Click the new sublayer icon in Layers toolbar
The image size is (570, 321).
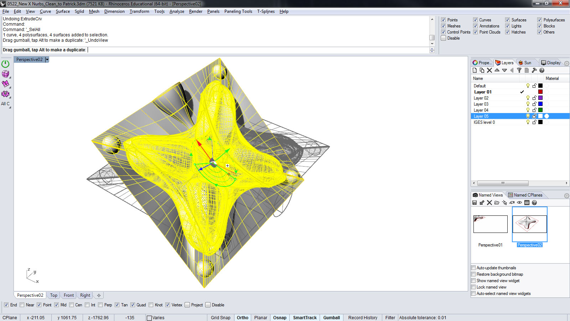coord(482,70)
